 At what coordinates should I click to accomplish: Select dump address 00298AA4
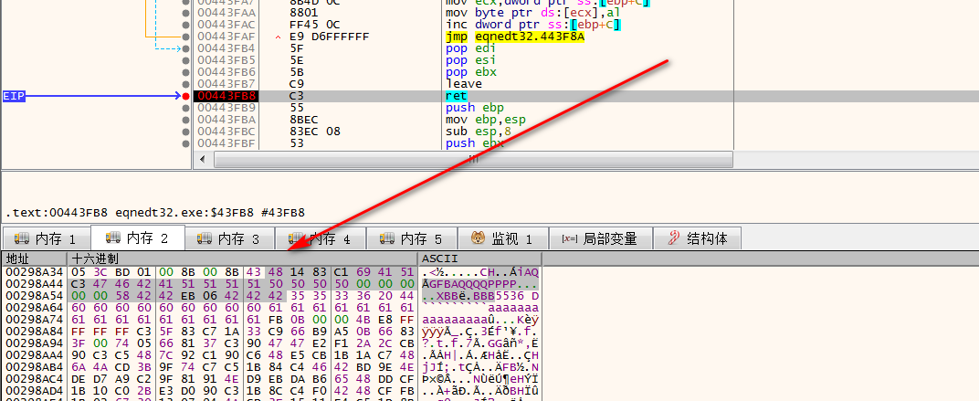click(x=33, y=354)
